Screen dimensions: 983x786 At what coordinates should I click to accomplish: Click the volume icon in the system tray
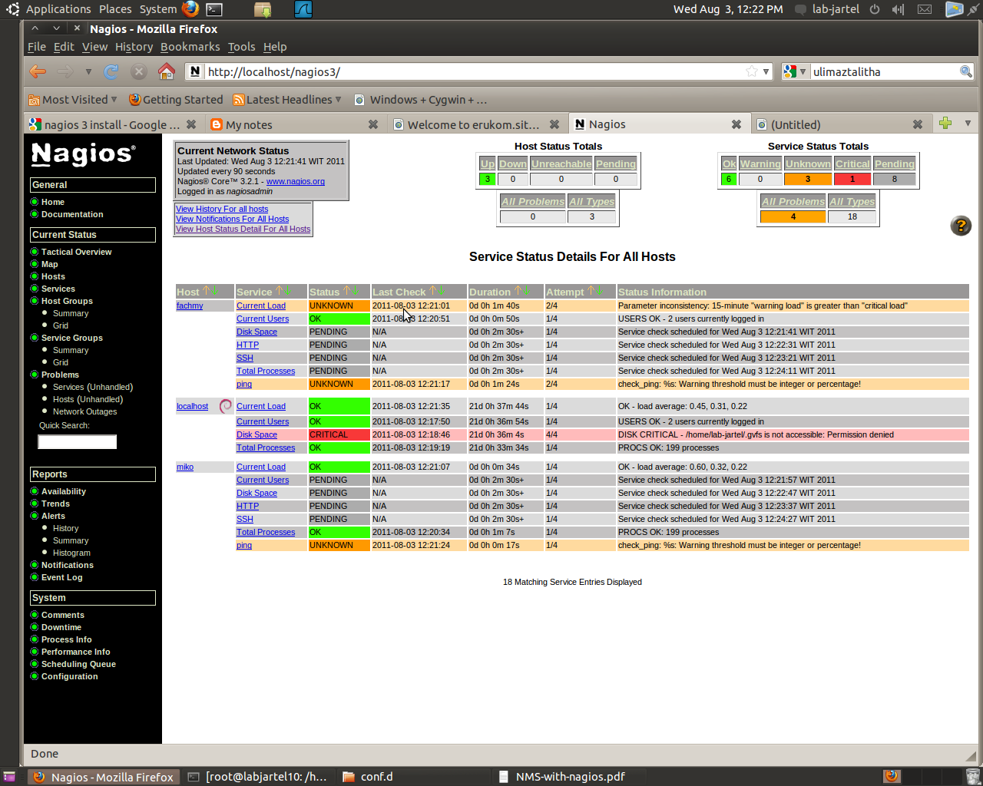[x=898, y=9]
